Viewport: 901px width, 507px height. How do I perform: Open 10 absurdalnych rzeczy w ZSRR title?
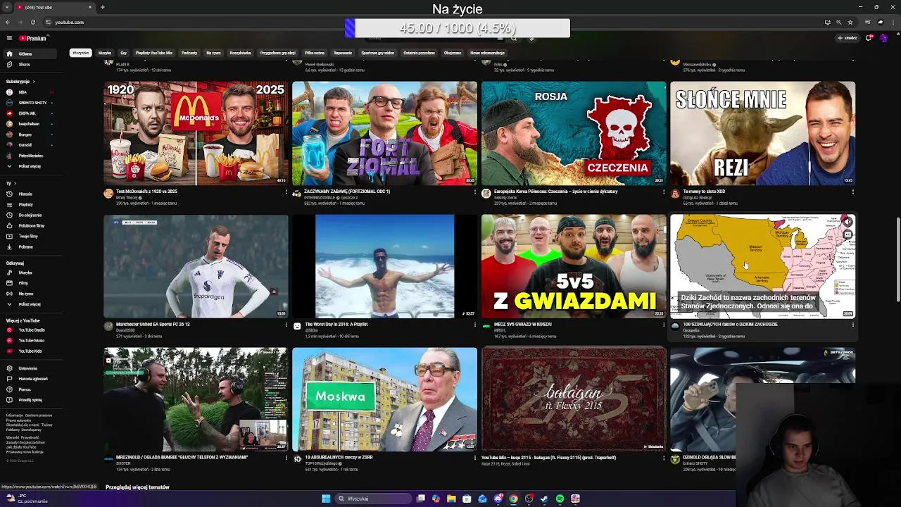pos(339,458)
